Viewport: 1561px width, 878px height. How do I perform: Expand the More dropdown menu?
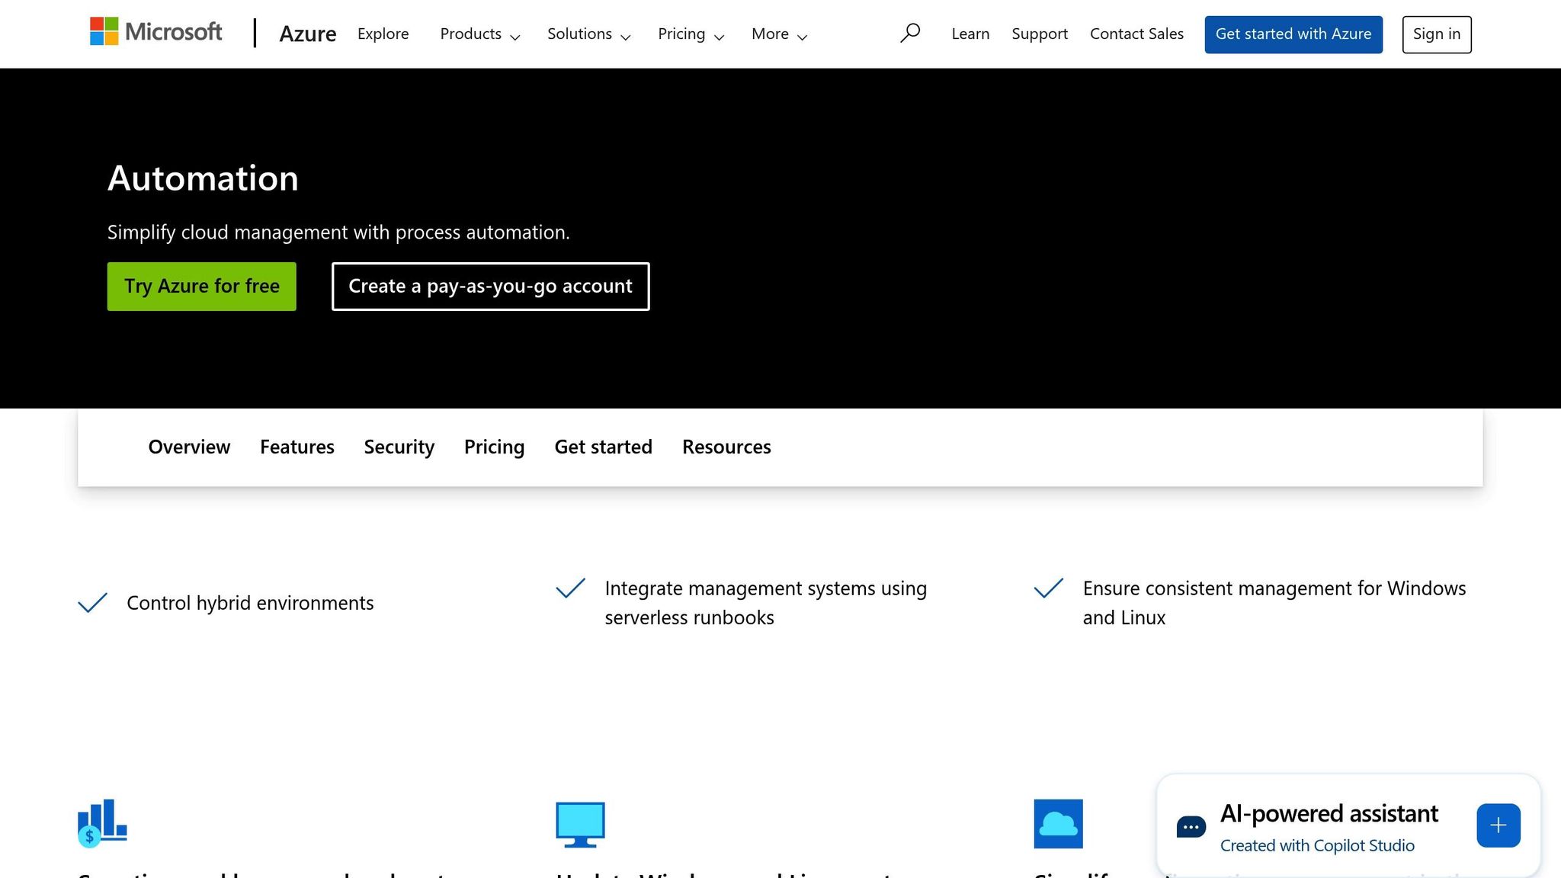[779, 34]
